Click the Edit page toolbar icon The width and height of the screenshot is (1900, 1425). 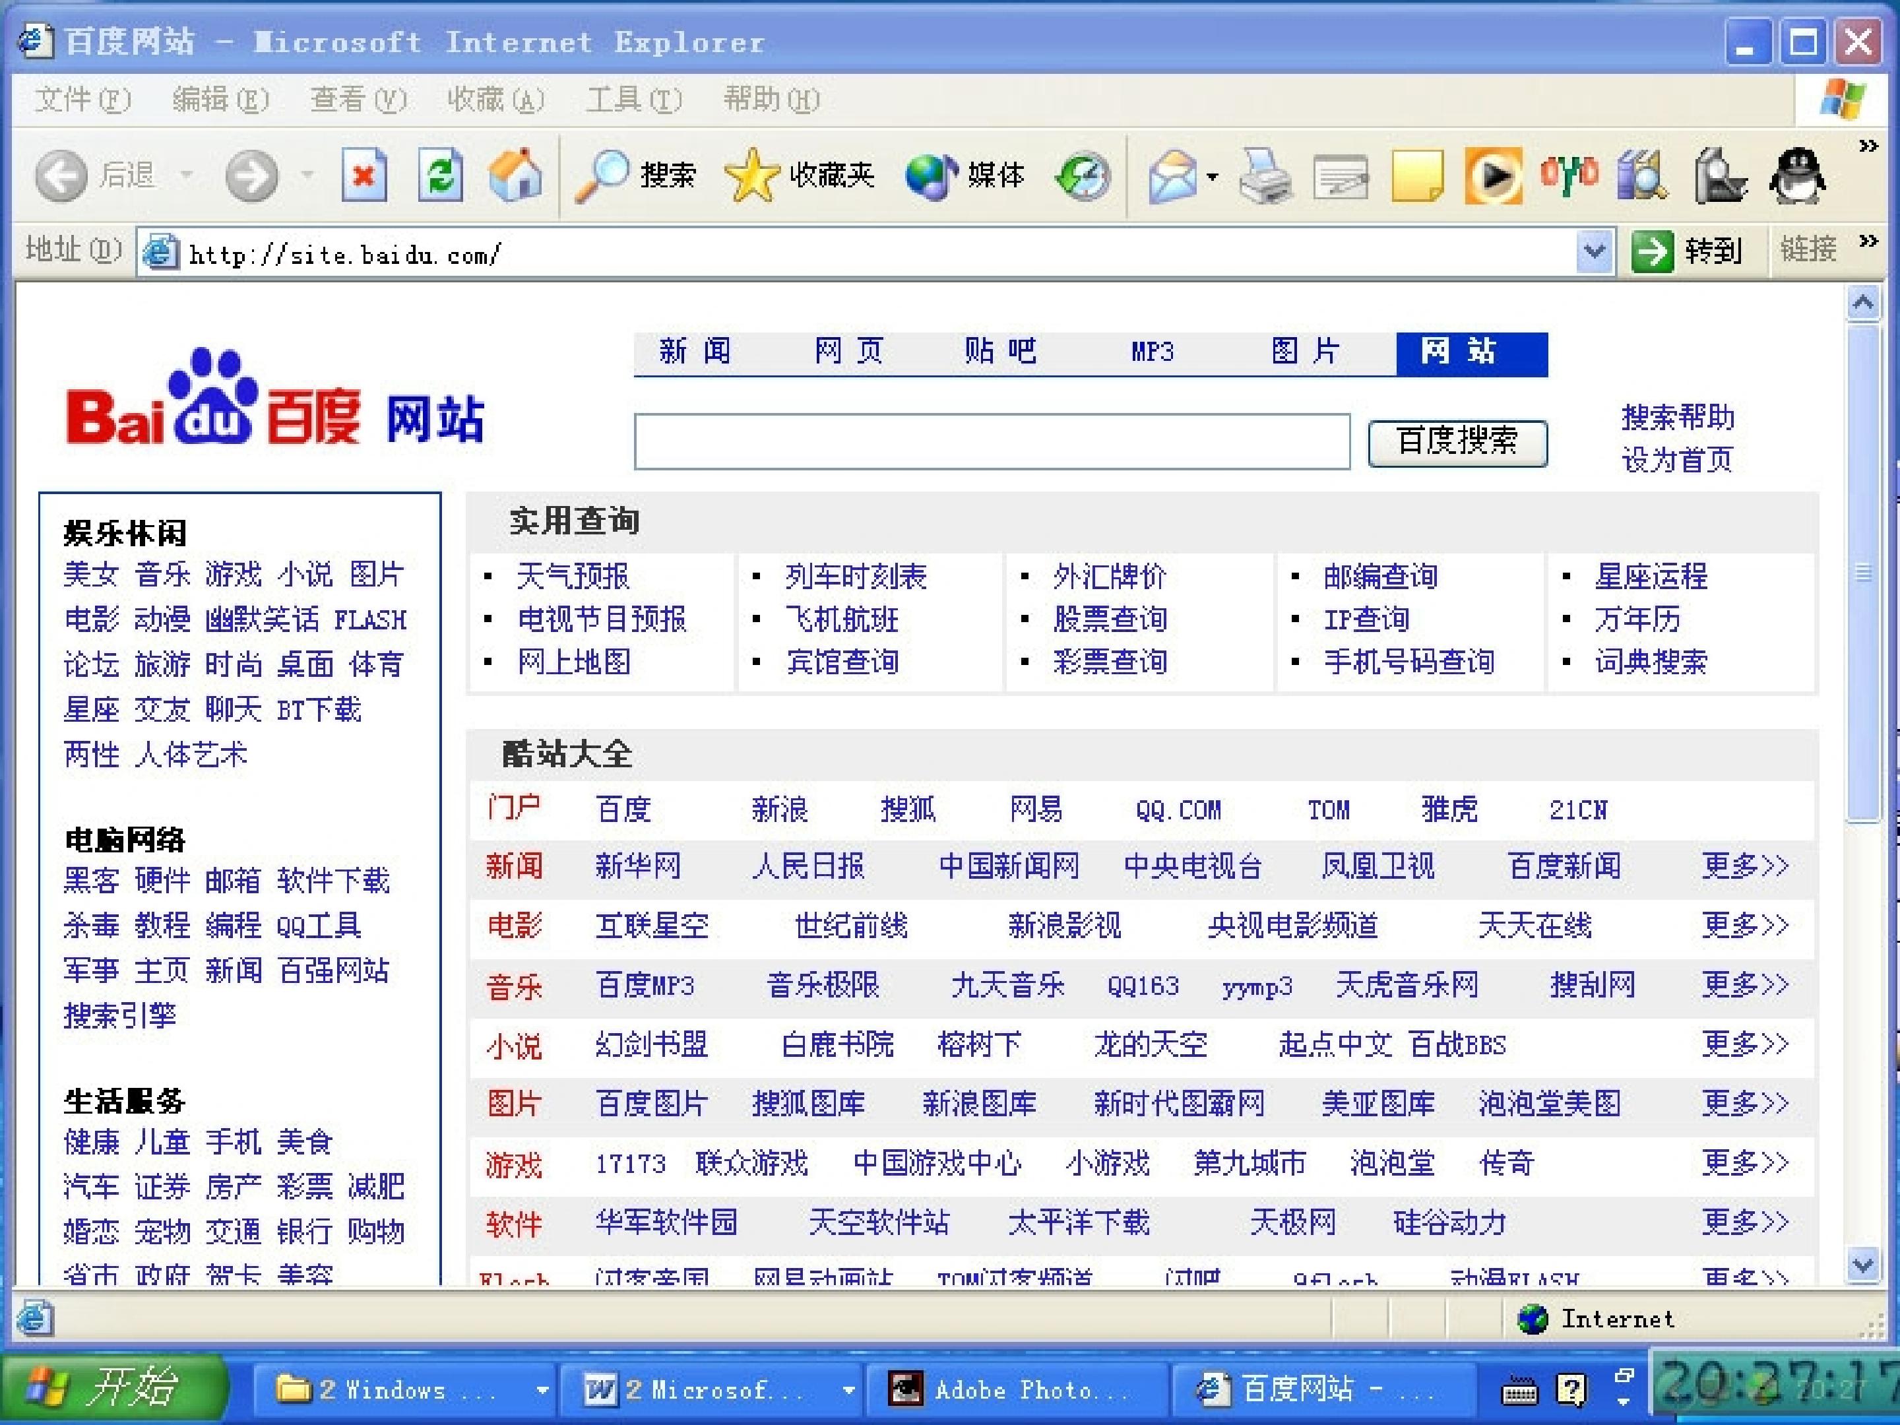tap(1341, 176)
